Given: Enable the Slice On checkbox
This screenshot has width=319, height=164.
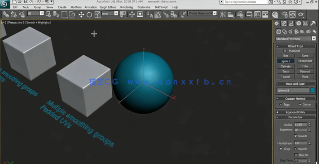Looking at the screenshot, I should click(x=296, y=155).
